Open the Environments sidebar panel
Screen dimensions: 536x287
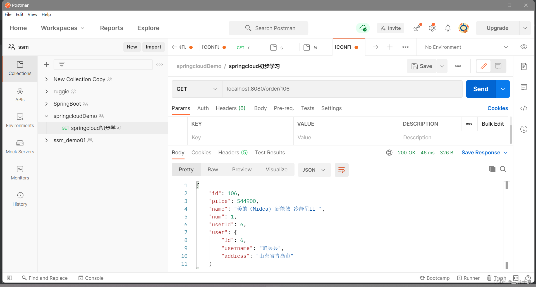pos(20,121)
